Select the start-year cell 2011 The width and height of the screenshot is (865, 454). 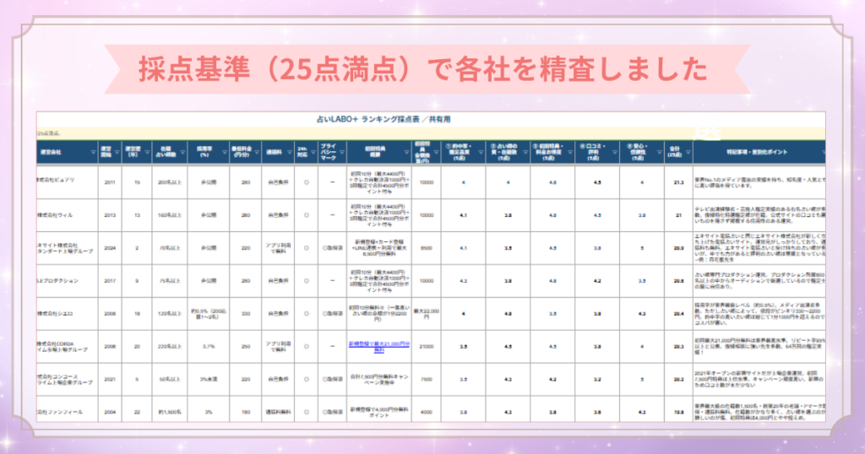[x=110, y=182]
